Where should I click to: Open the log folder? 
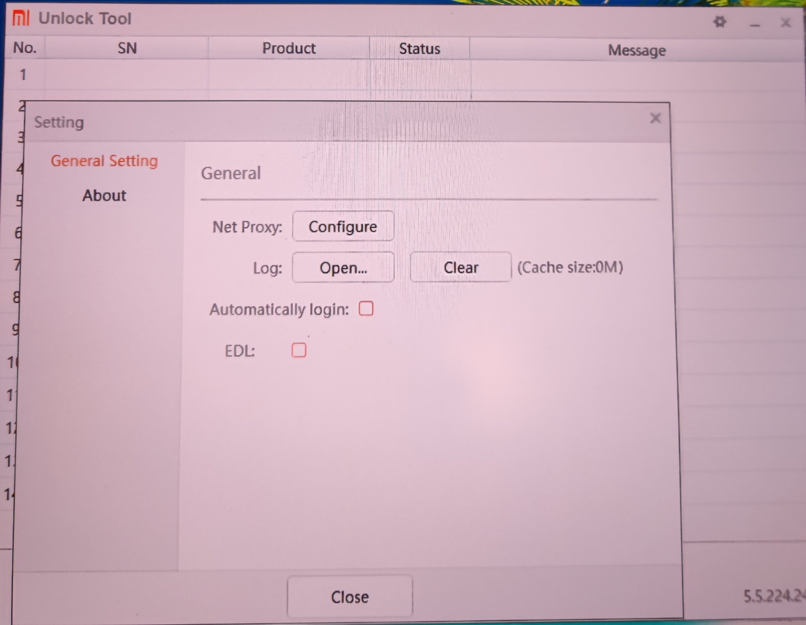tap(343, 267)
